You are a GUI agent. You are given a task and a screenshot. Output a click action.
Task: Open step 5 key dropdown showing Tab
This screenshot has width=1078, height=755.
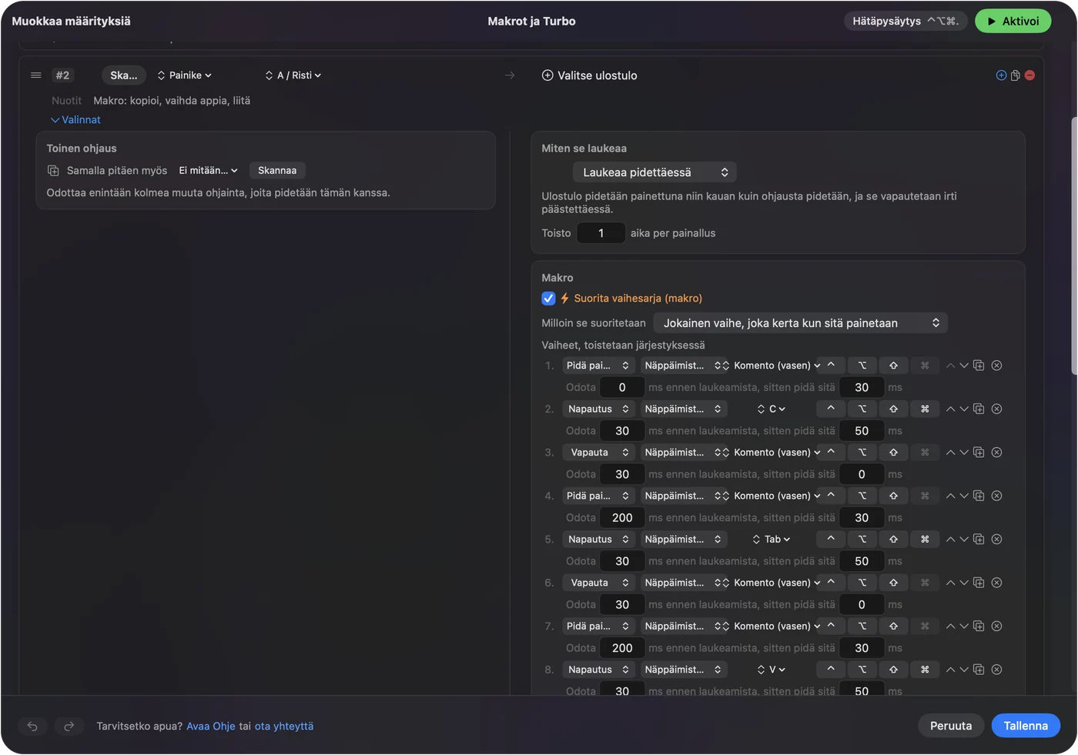click(772, 540)
